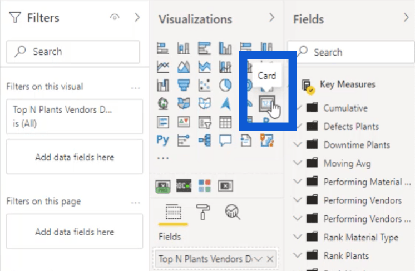This screenshot has width=415, height=271.
Task: Toggle the Filters pane eye icon
Action: 115,17
